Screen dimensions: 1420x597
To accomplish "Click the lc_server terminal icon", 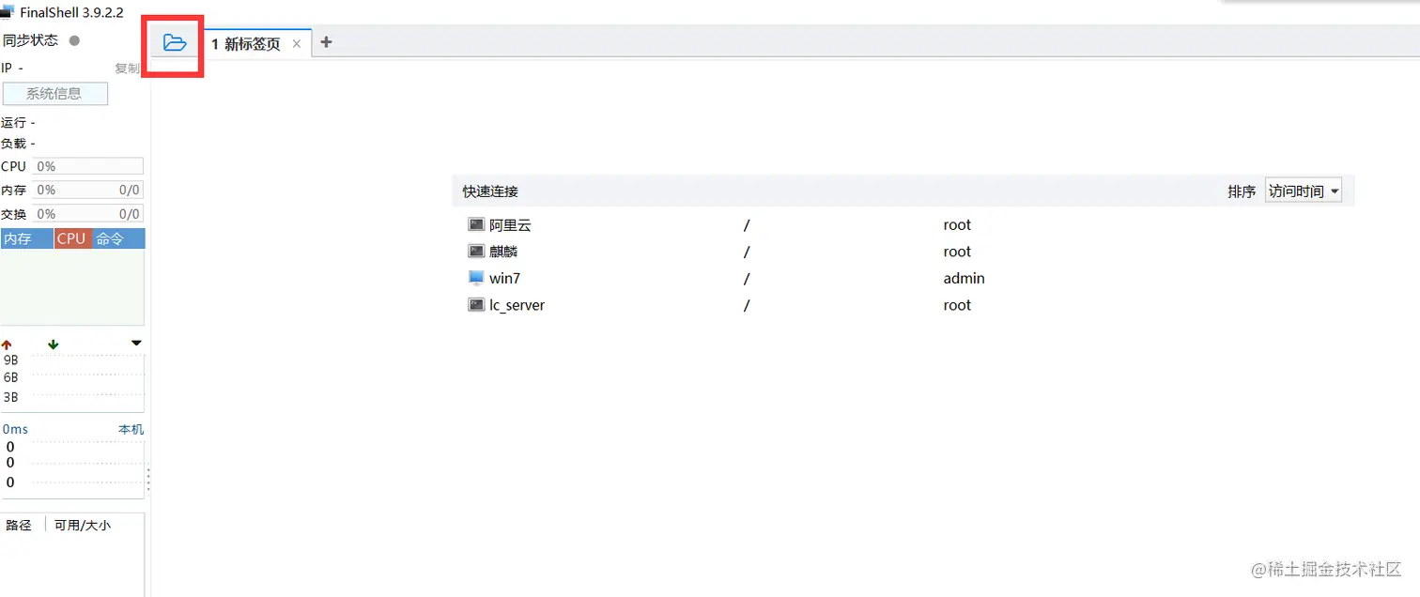I will 476,305.
